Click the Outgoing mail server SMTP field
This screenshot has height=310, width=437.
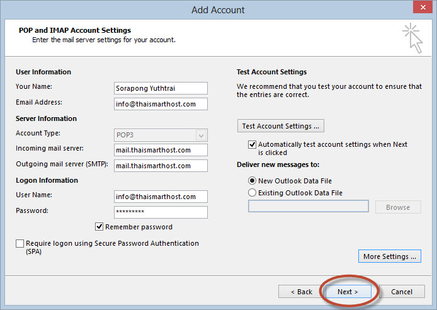point(161,166)
